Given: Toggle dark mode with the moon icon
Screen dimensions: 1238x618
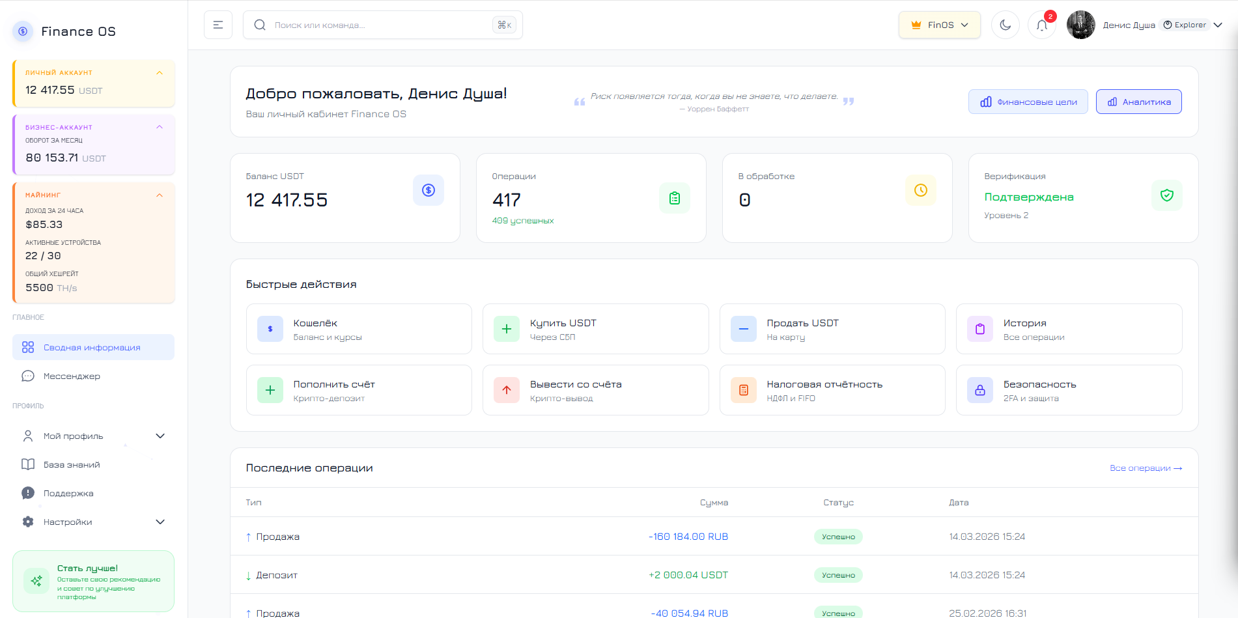Looking at the screenshot, I should tap(1005, 25).
